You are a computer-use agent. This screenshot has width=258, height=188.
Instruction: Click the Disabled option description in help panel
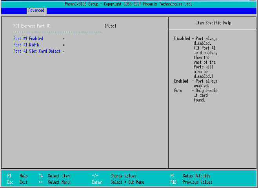182,39
